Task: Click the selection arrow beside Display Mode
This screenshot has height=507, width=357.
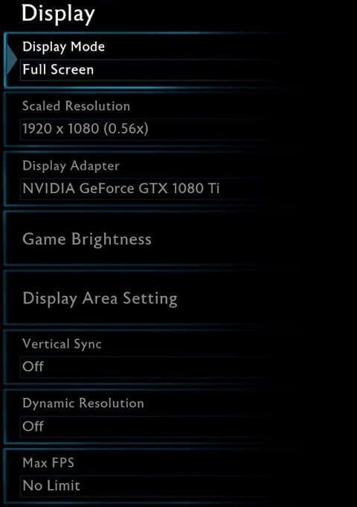Action: pyautogui.click(x=12, y=60)
